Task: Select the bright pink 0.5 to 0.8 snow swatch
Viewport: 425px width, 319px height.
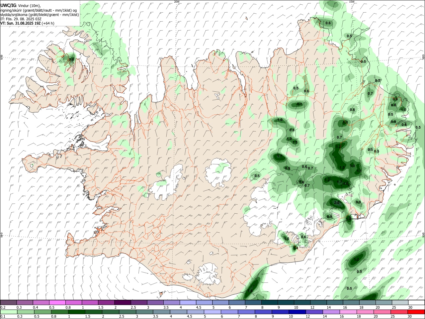Action: [x=58, y=302]
